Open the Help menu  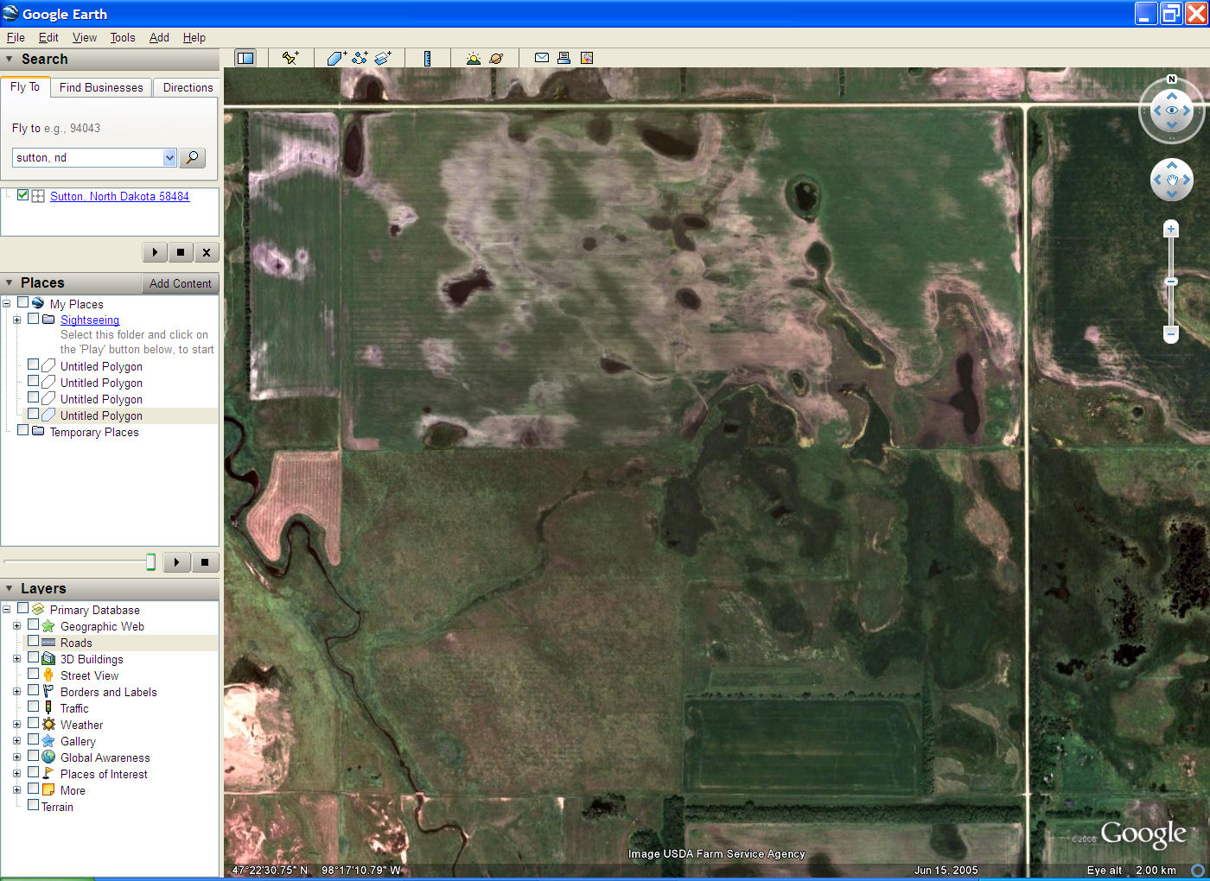194,37
